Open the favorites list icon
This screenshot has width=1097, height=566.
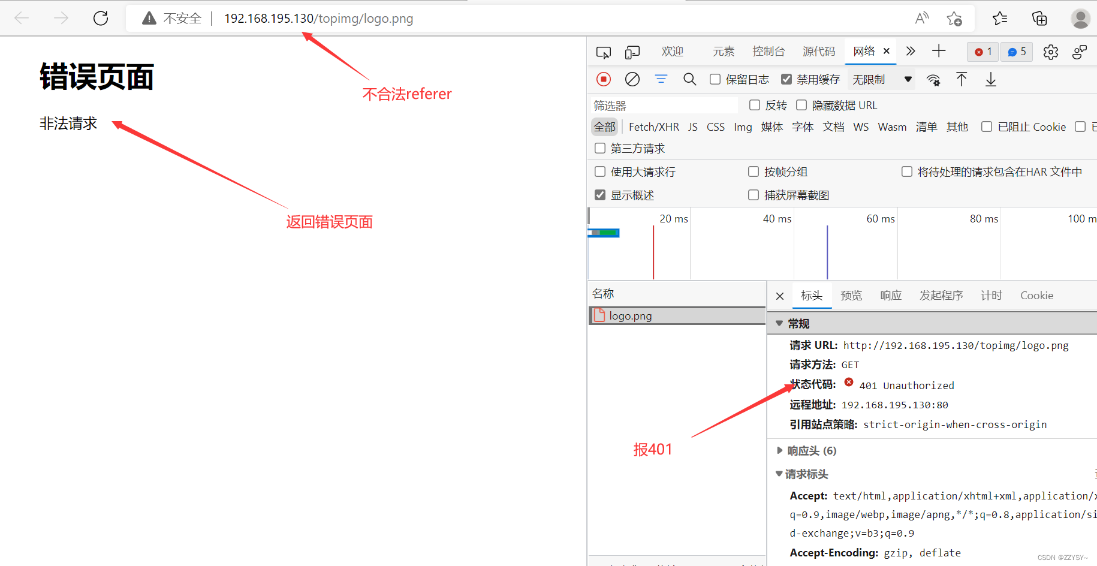tap(1000, 19)
